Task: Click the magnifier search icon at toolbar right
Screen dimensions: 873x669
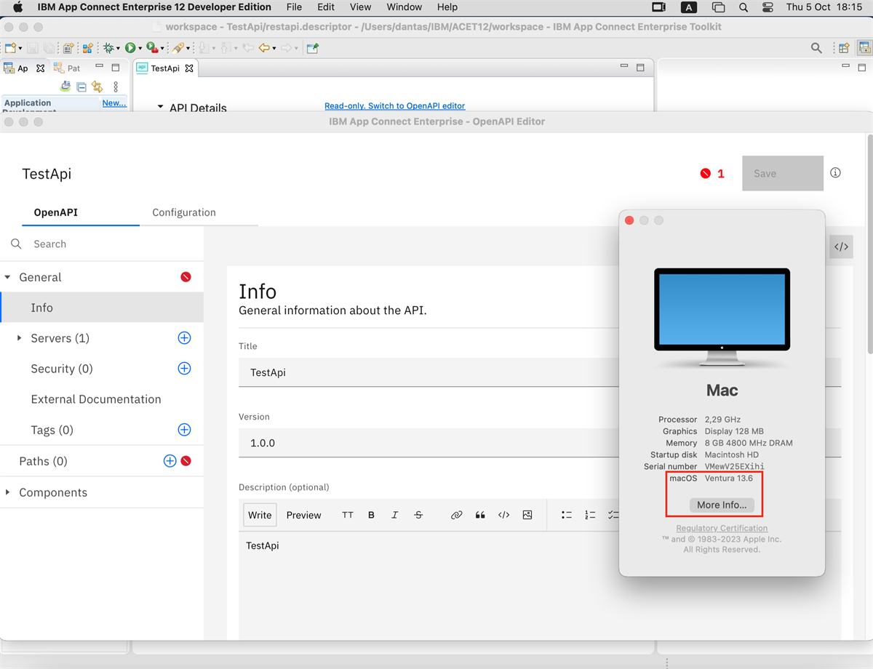Action: click(x=816, y=48)
